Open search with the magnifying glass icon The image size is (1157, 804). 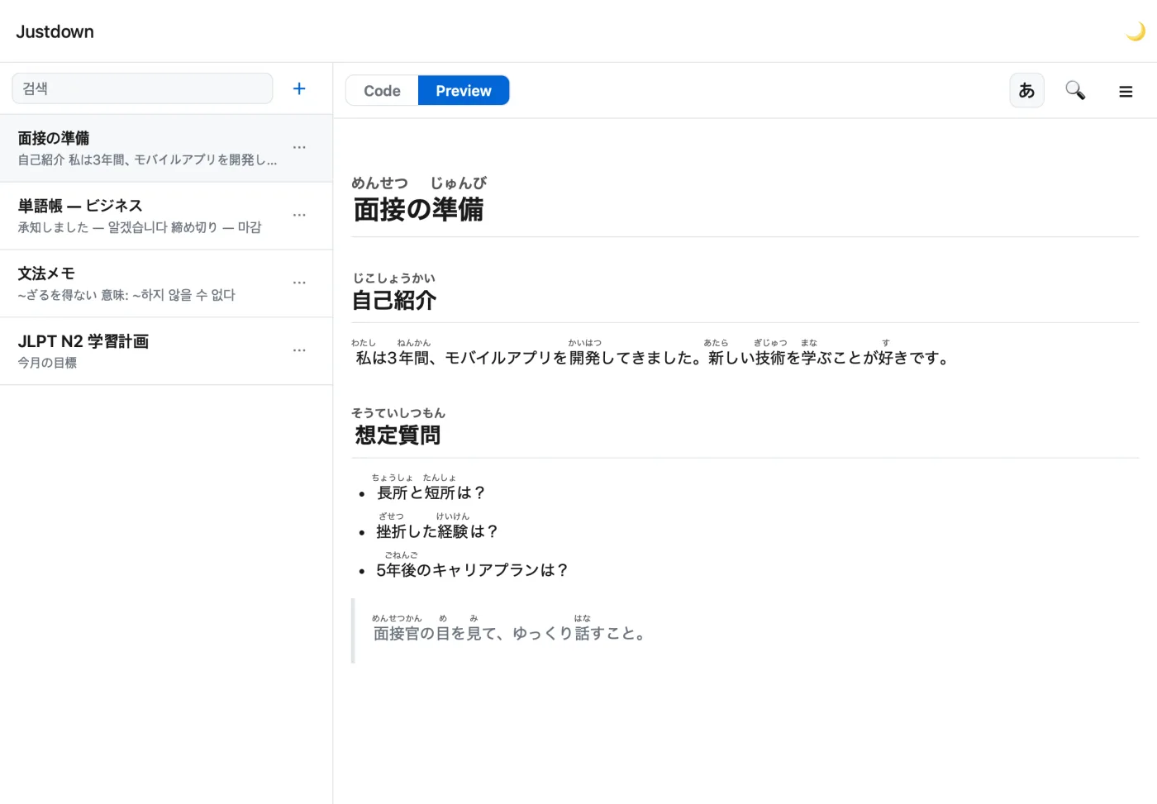(1075, 90)
